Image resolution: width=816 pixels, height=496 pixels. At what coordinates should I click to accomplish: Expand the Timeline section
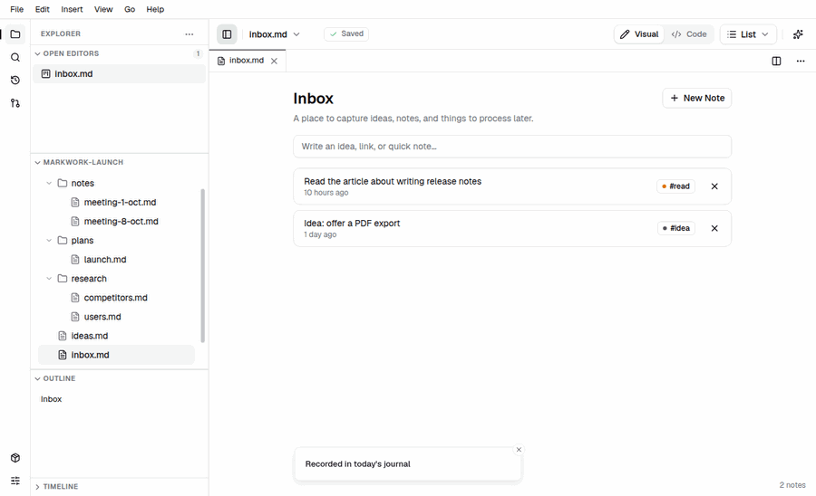pyautogui.click(x=37, y=487)
